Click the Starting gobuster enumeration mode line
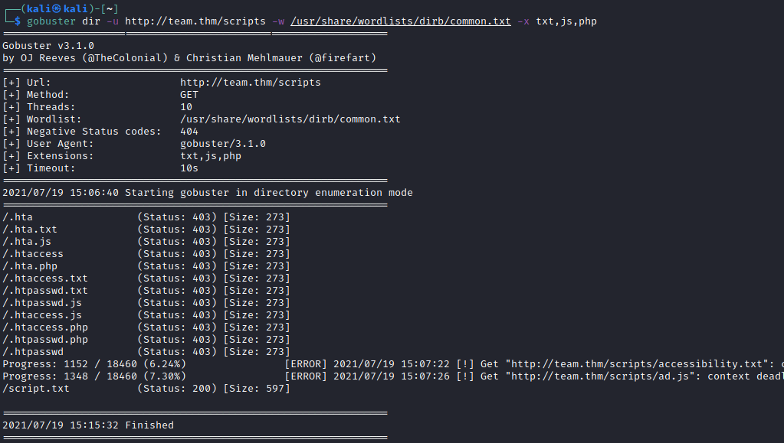Viewport: 784px width, 443px height. pos(208,193)
